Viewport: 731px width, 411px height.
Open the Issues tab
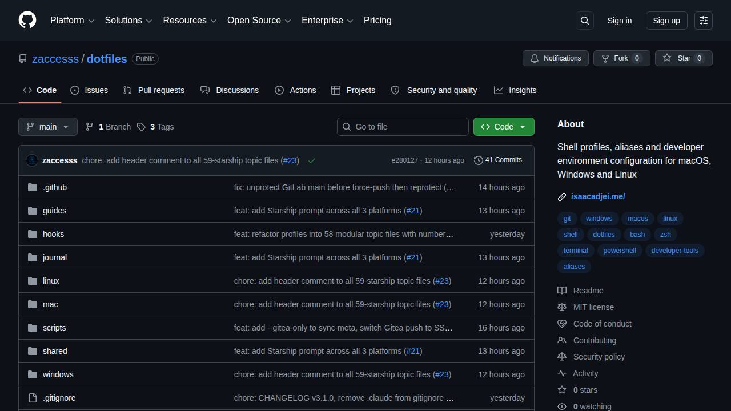(89, 90)
